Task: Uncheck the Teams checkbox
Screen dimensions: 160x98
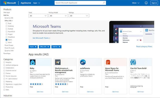Action: 6,40
